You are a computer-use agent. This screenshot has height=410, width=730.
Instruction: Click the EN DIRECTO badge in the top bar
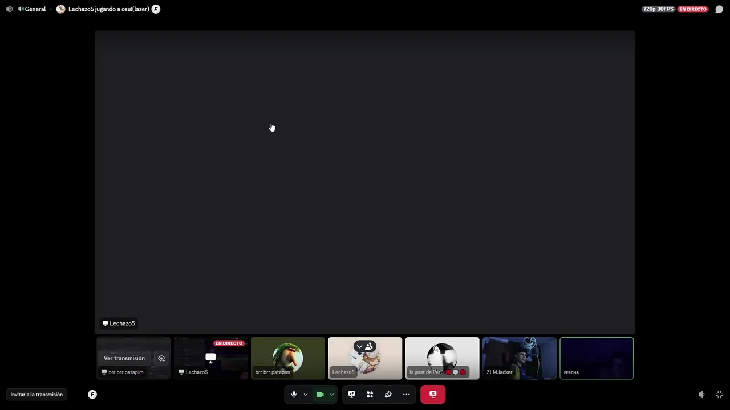(693, 9)
